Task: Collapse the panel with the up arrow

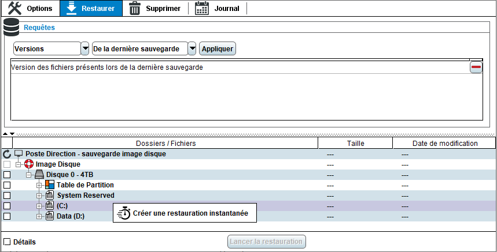Action: point(5,134)
